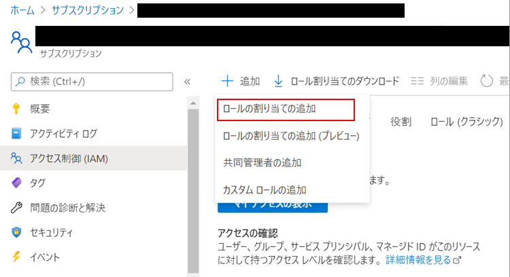Click the download arrow icon

pyautogui.click(x=278, y=81)
